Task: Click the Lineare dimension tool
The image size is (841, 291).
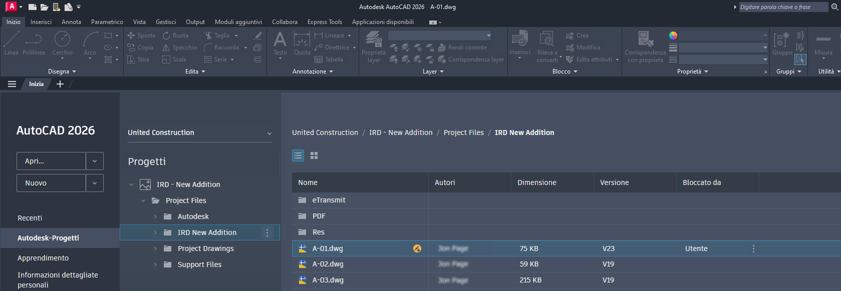Action: [330, 35]
